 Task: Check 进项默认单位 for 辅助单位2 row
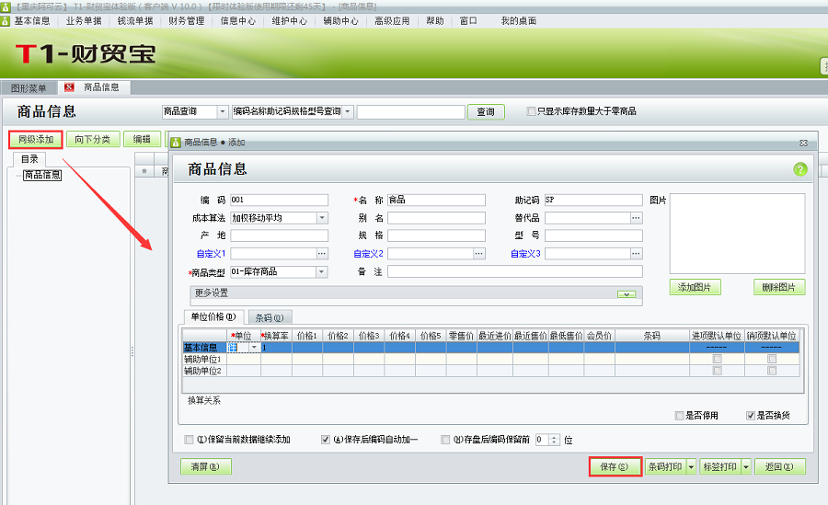point(717,371)
